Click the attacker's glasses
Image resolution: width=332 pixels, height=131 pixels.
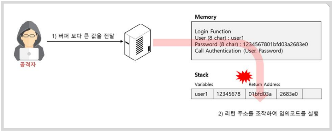click(x=29, y=35)
